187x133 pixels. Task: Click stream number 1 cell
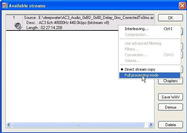click(14, 23)
